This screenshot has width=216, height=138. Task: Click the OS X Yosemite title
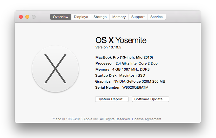(121, 40)
